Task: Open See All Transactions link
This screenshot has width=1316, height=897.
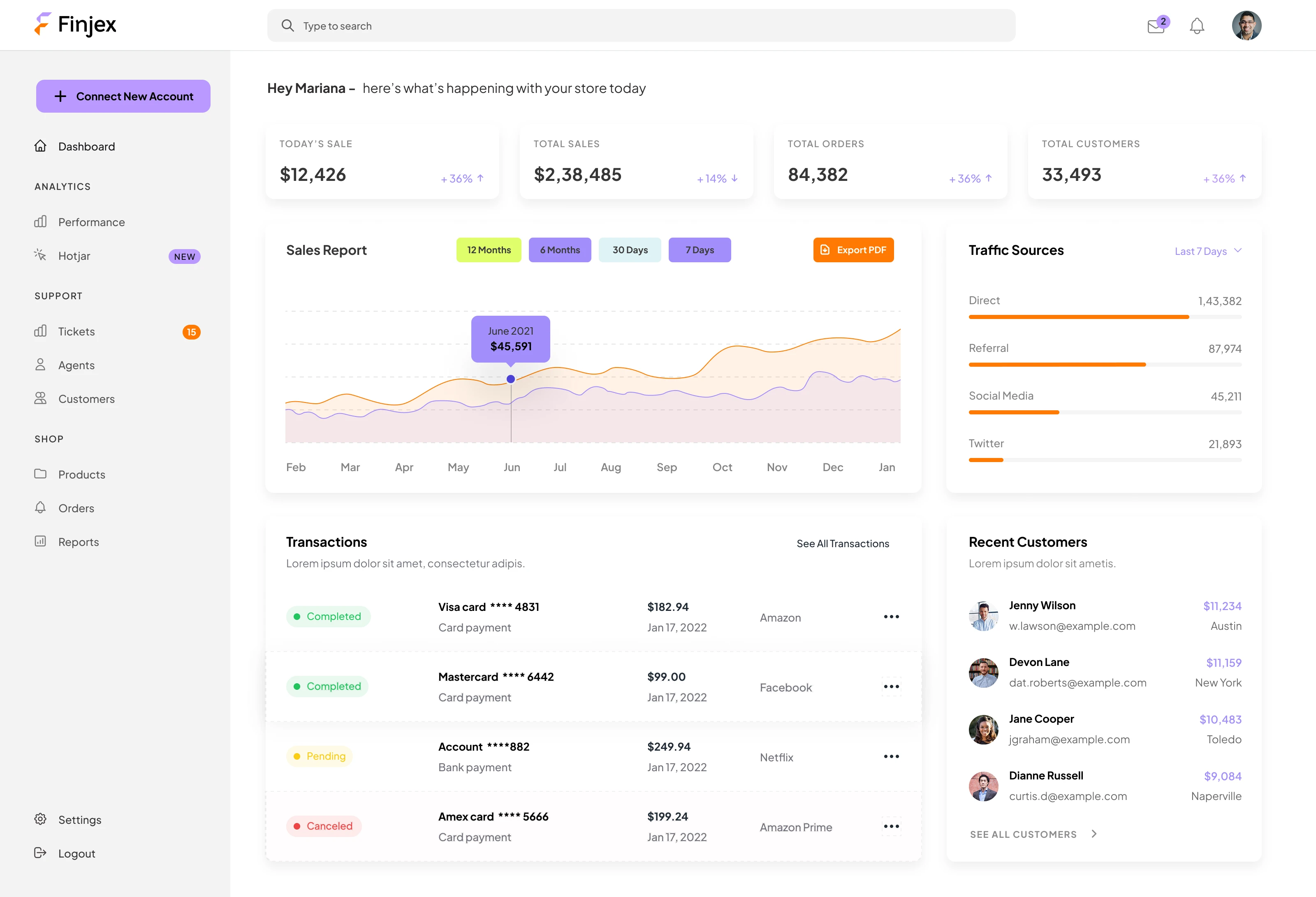Action: 843,543
